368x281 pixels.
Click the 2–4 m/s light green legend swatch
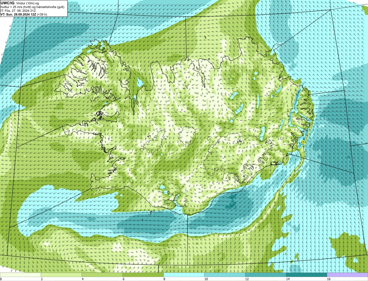tap(61, 275)
